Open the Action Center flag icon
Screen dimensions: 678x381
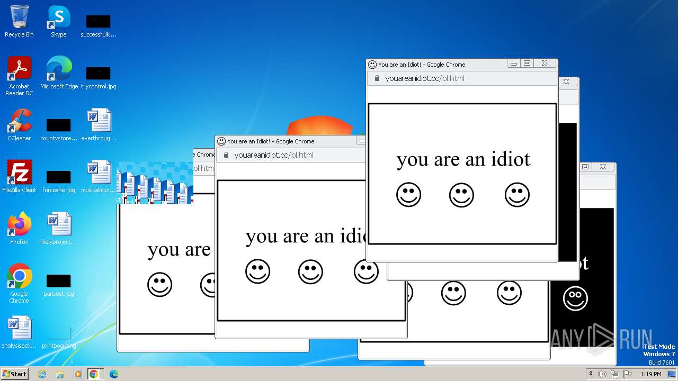(x=627, y=374)
